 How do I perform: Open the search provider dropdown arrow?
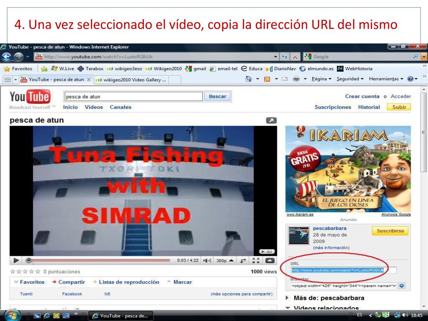tap(424, 57)
